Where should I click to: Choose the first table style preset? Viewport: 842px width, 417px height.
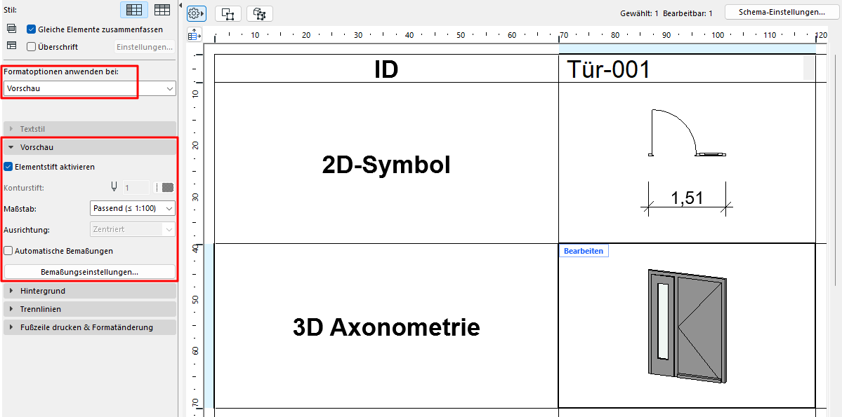(x=133, y=10)
